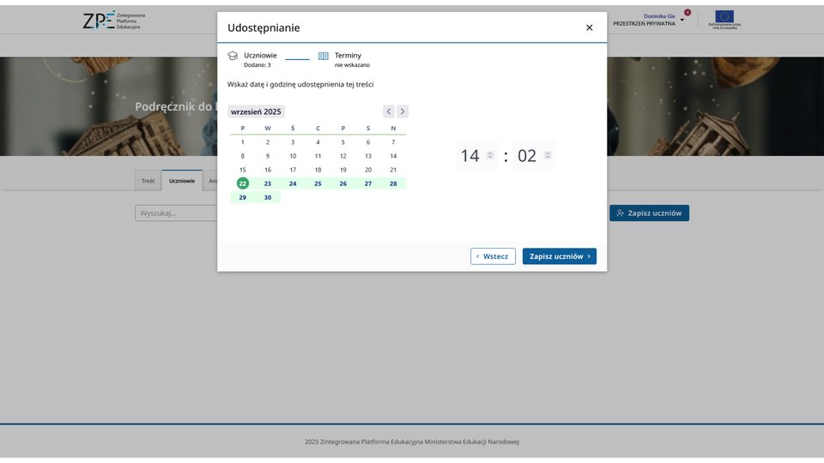Click the European Union flag logo
This screenshot has width=824, height=463.
pos(724,18)
